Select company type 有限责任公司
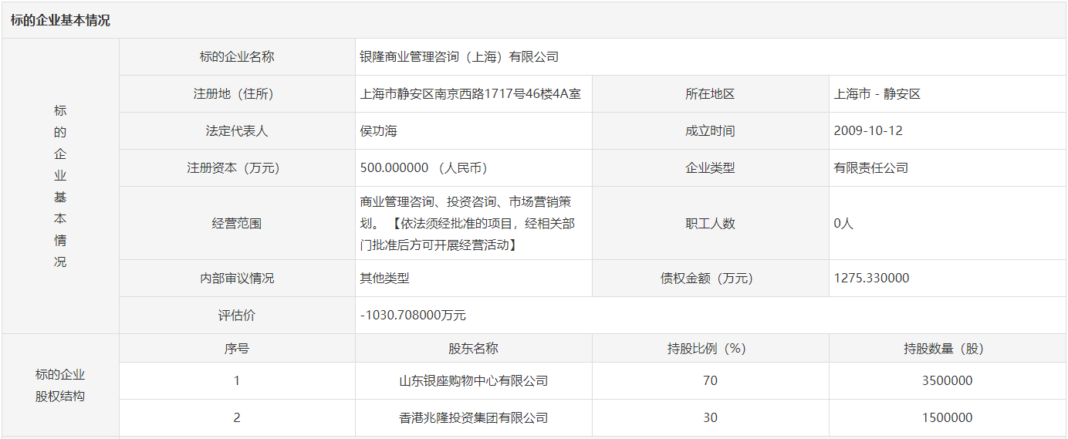Image resolution: width=1068 pixels, height=439 pixels. pyautogui.click(x=871, y=168)
